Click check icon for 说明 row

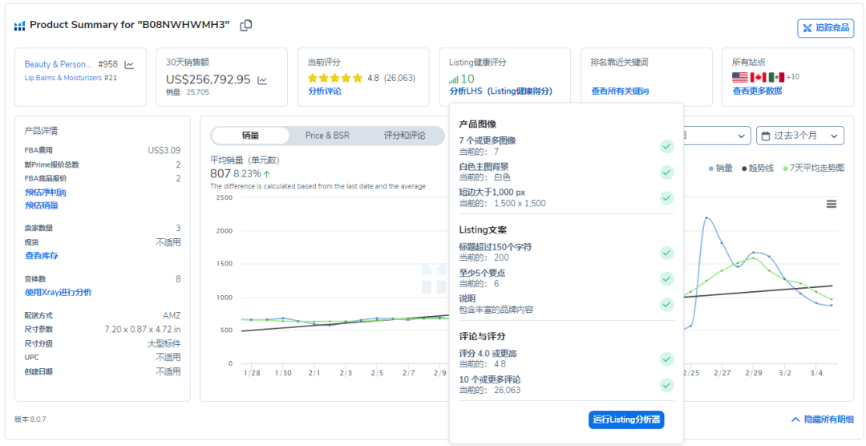pos(666,305)
